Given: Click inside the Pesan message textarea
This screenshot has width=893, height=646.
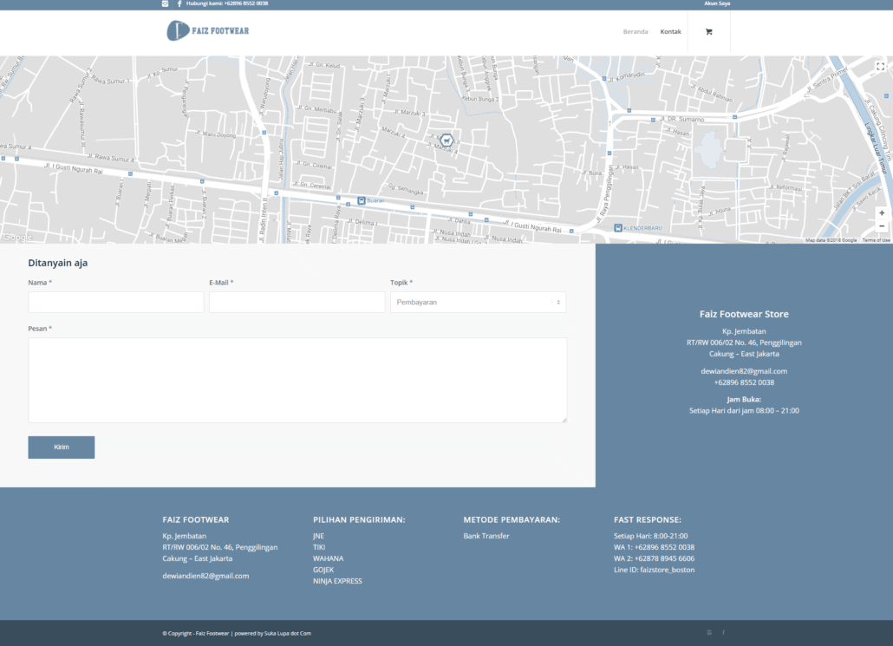Looking at the screenshot, I should (297, 380).
